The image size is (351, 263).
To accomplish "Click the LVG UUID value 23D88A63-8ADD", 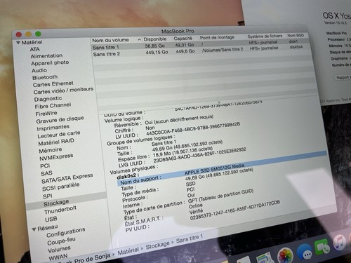I will [x=199, y=155].
